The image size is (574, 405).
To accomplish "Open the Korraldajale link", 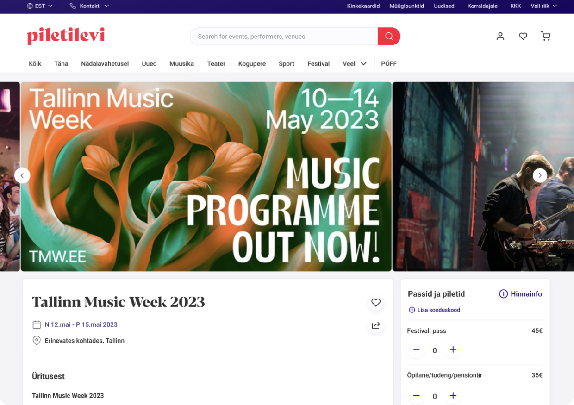I will [x=482, y=6].
